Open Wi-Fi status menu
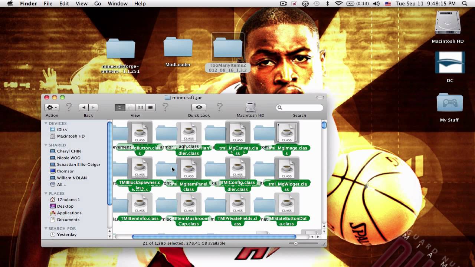This screenshot has width=475, height=267. click(x=338, y=3)
